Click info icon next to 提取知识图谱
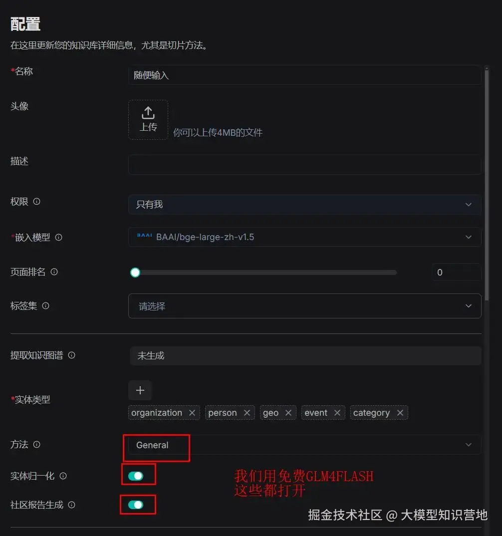 (x=71, y=355)
